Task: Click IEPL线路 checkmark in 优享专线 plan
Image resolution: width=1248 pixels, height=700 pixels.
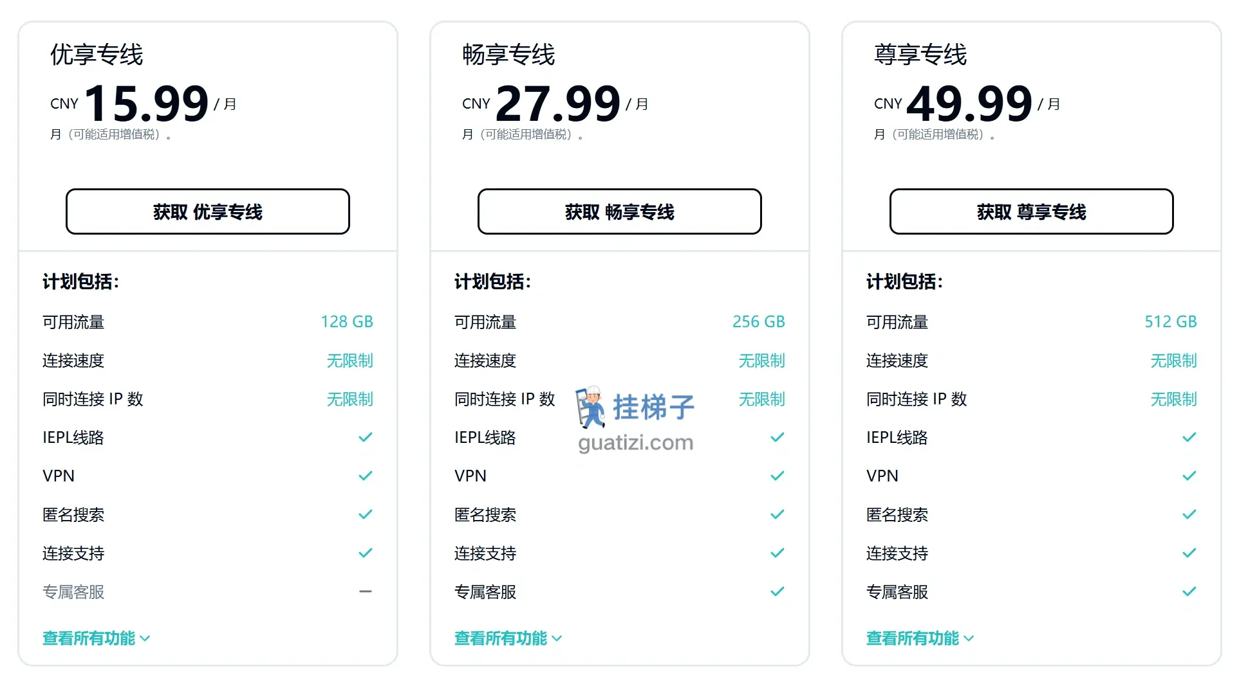Action: click(x=366, y=437)
